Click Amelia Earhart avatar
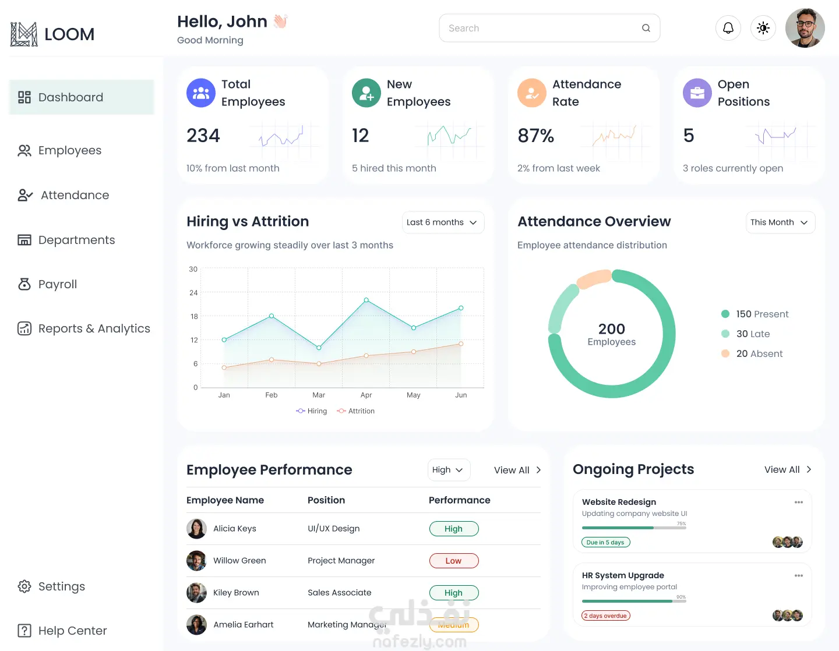The height and width of the screenshot is (651, 839). 196,625
